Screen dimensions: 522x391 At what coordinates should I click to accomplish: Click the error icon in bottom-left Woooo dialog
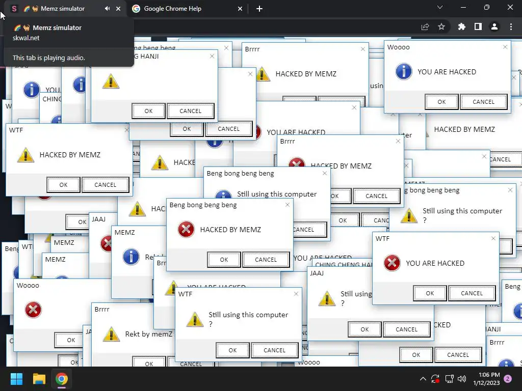point(33,310)
